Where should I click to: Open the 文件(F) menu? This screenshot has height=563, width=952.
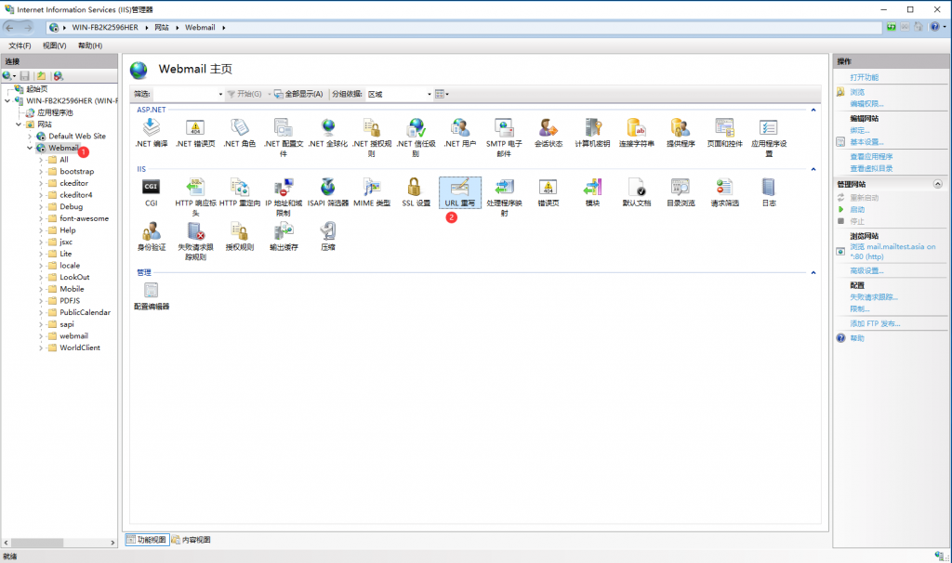pos(20,46)
